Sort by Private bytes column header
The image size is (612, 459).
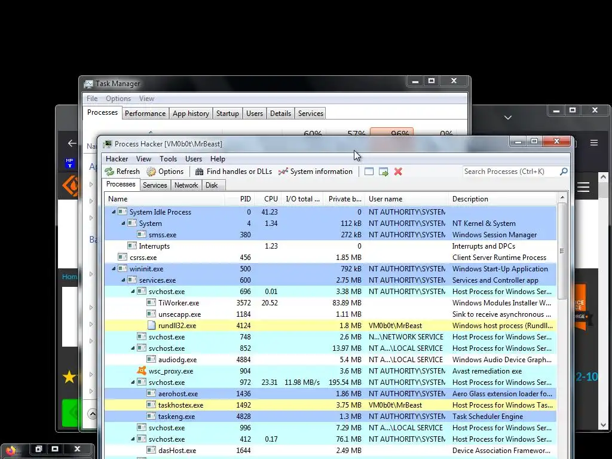point(345,199)
